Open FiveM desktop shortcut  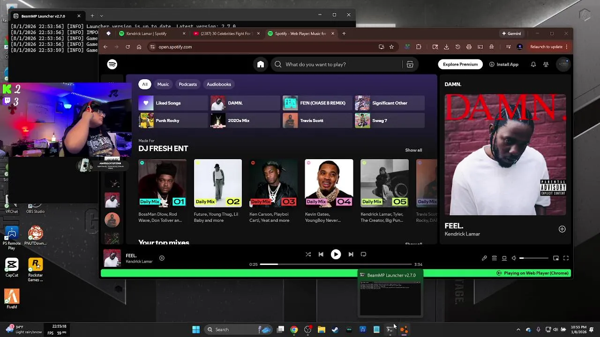(12, 299)
